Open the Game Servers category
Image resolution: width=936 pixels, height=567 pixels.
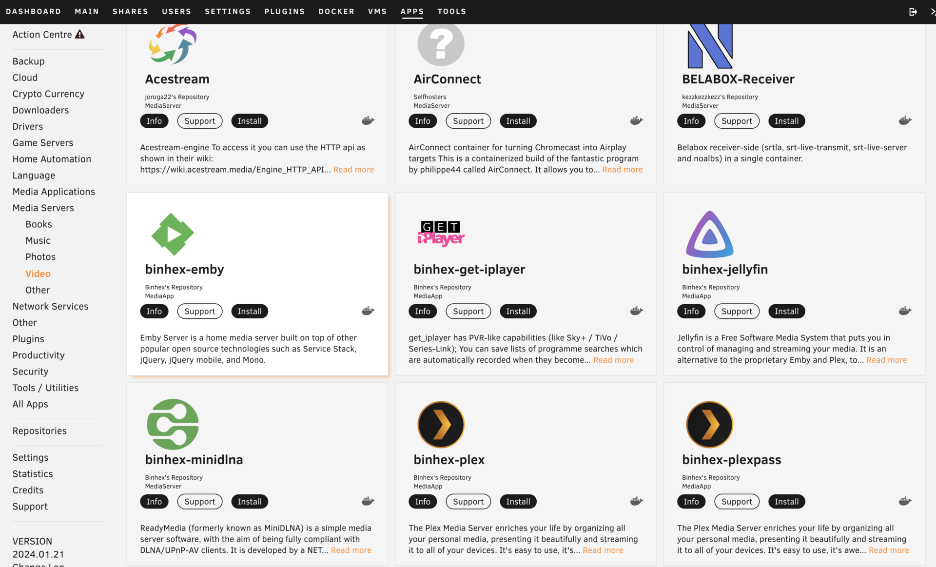point(43,142)
